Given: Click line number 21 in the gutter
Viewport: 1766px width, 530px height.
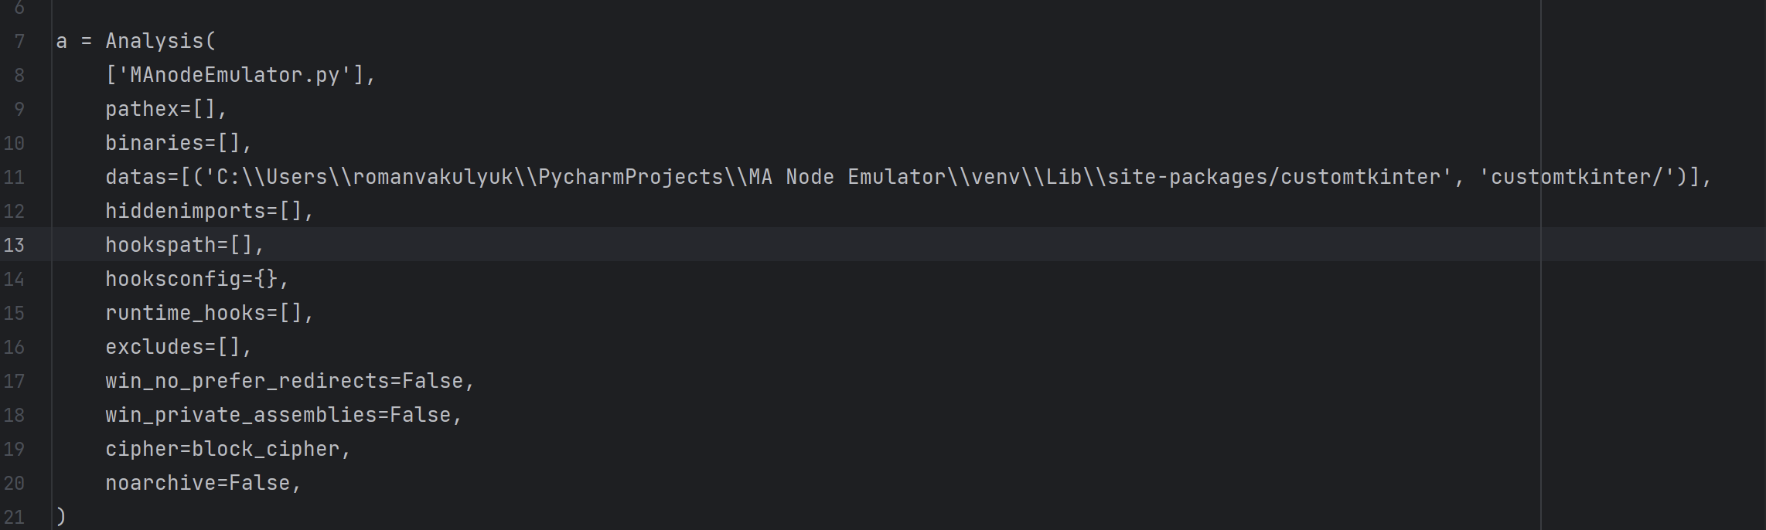Looking at the screenshot, I should pyautogui.click(x=14, y=517).
